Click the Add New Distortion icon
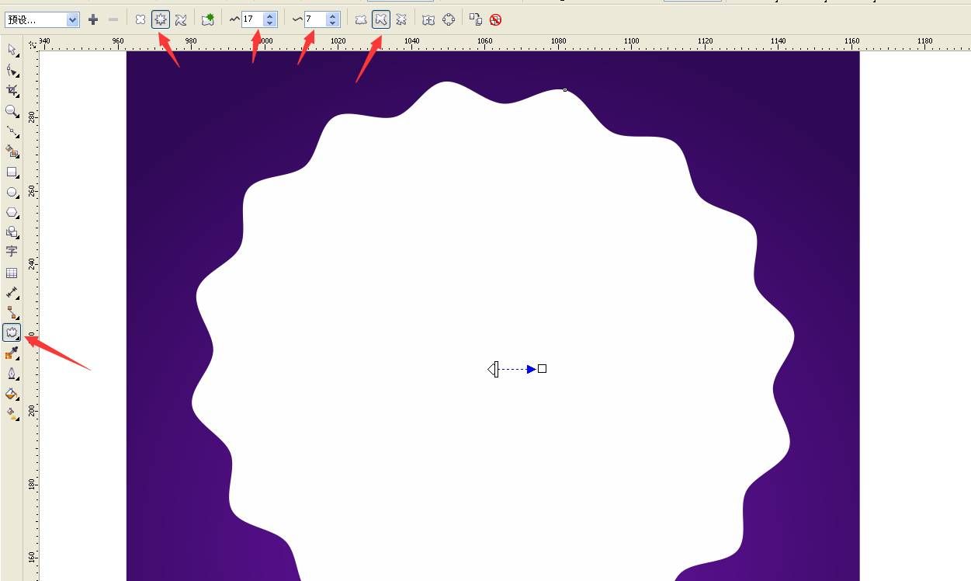971x581 pixels. (x=207, y=19)
